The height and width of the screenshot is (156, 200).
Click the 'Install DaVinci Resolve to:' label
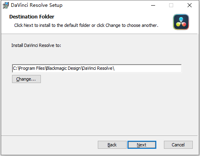point(36,45)
